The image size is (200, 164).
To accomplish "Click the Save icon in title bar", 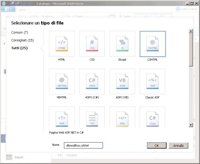I will coord(13,4).
